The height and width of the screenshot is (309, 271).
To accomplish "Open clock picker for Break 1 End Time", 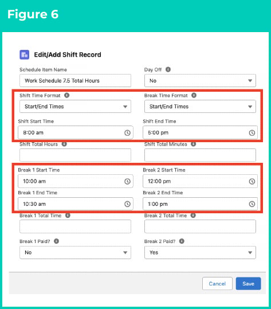I will (127, 204).
